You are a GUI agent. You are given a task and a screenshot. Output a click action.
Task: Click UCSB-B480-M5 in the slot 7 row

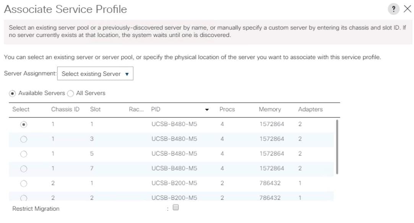click(x=174, y=169)
